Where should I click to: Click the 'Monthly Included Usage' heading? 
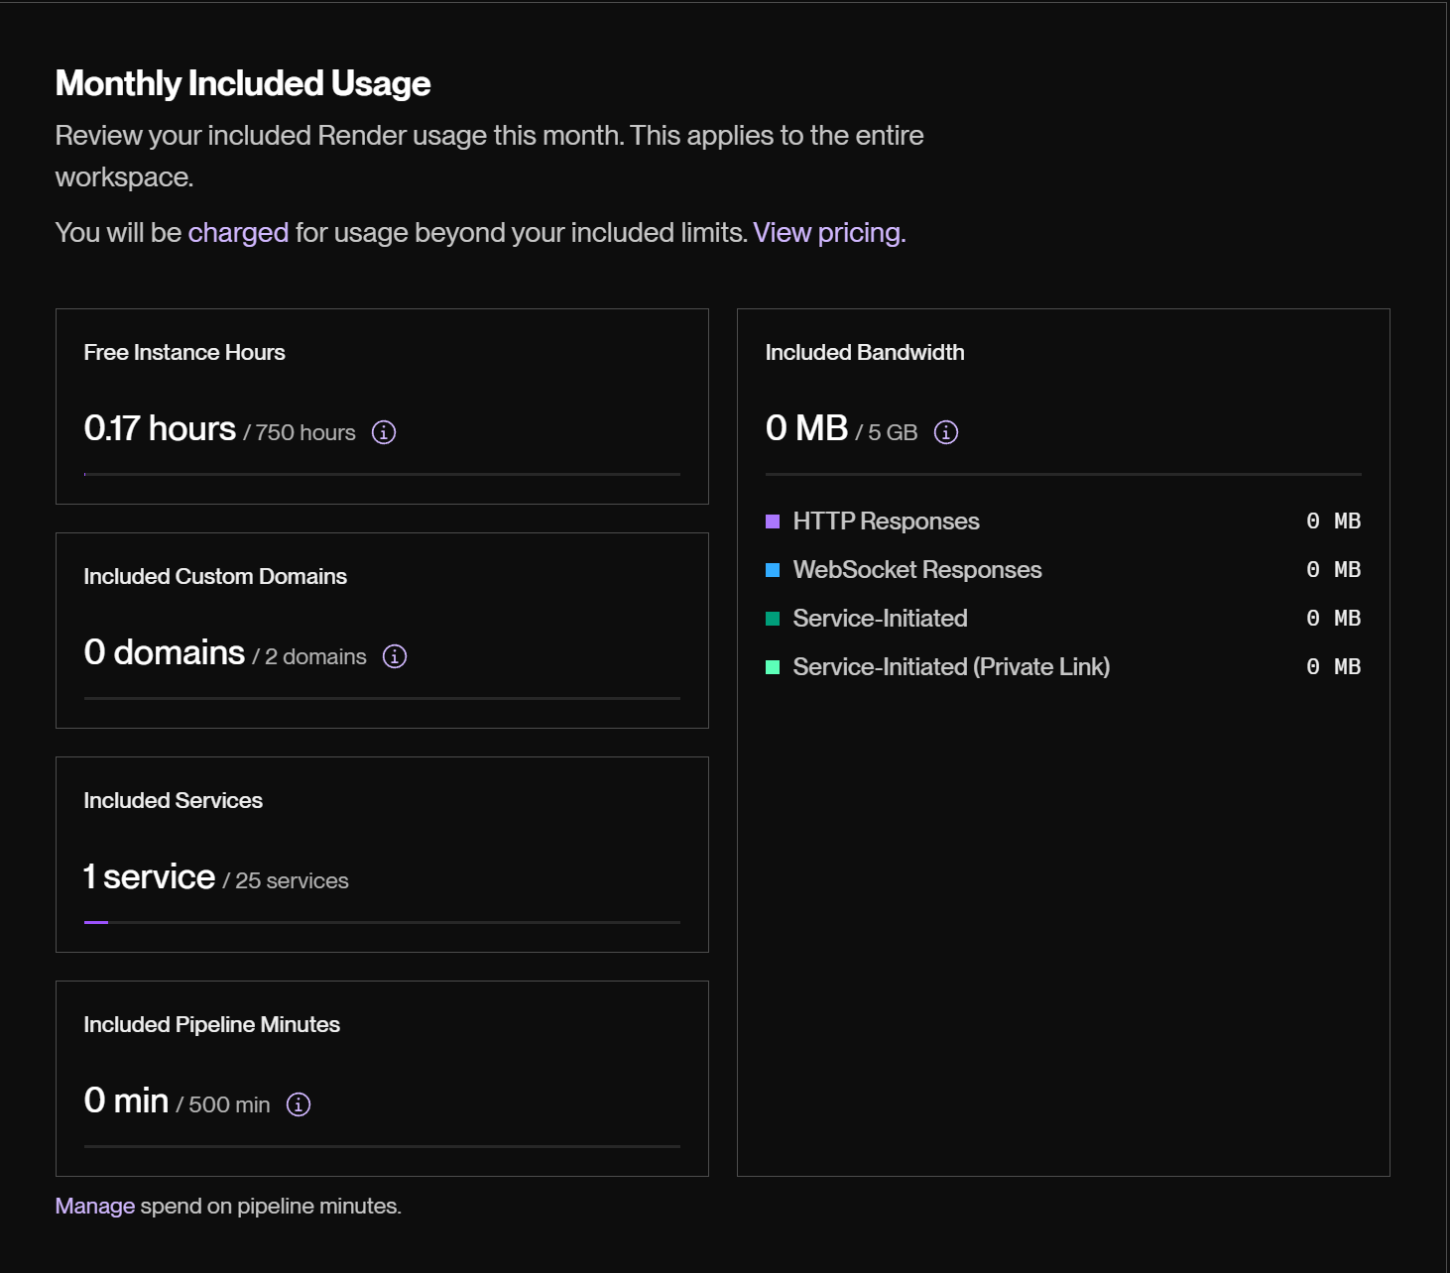tap(243, 83)
